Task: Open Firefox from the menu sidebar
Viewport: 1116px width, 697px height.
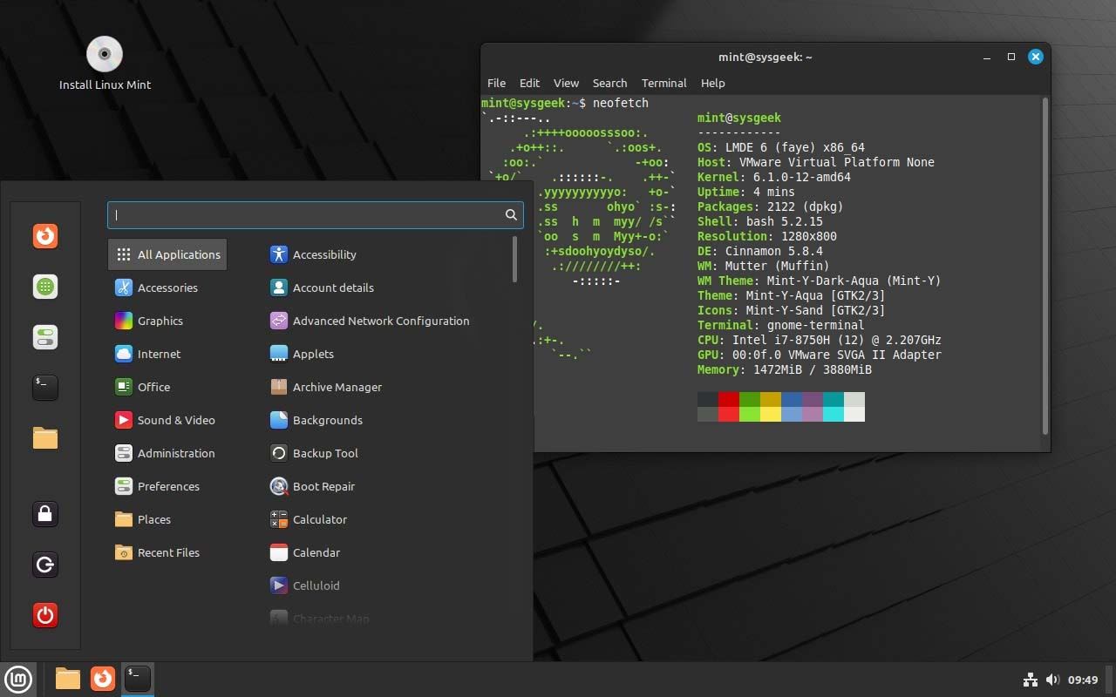Action: coord(44,235)
